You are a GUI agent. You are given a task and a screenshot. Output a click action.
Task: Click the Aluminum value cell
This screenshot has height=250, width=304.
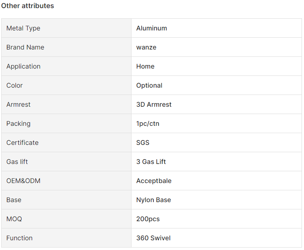tap(216, 28)
